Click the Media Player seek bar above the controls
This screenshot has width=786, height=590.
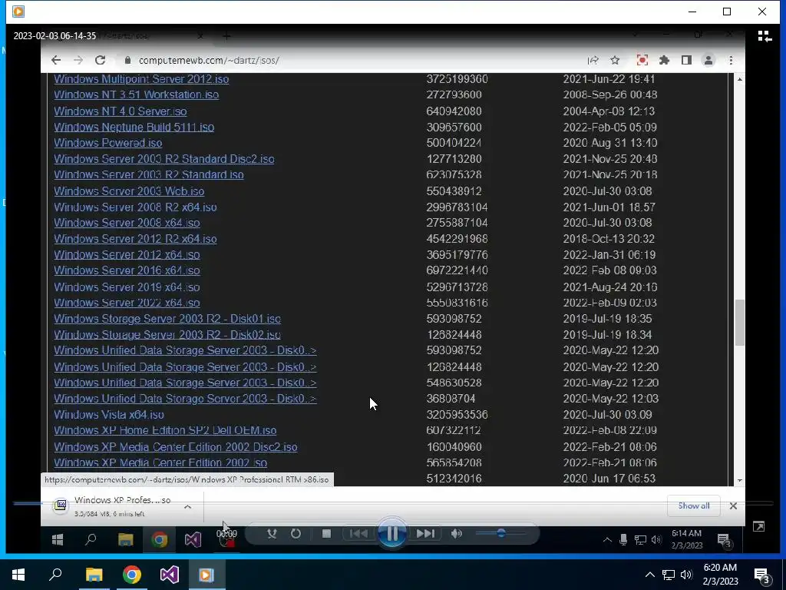click(x=393, y=503)
